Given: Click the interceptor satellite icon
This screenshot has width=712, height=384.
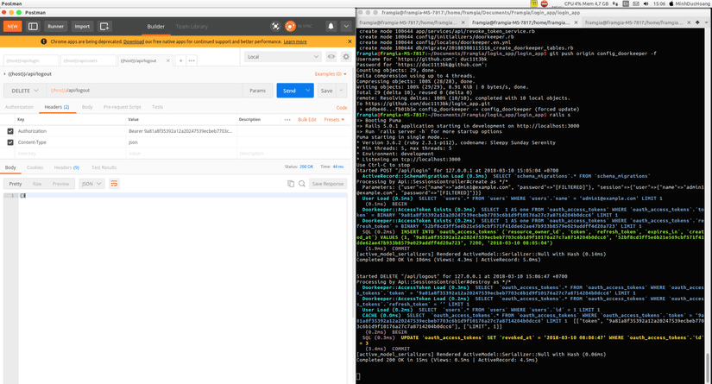Looking at the screenshot, I should 275,27.
